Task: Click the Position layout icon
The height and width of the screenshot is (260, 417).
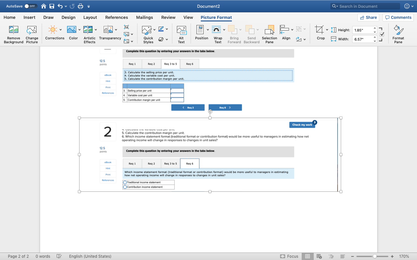Action: [200, 30]
